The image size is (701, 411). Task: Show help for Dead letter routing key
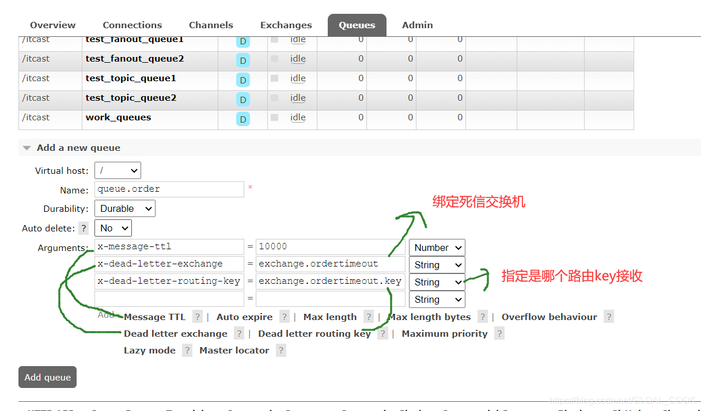point(382,333)
